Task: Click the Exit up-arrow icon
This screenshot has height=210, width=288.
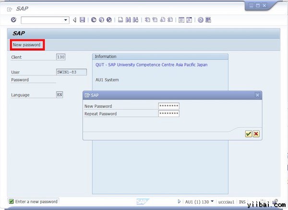Action: (x=102, y=20)
